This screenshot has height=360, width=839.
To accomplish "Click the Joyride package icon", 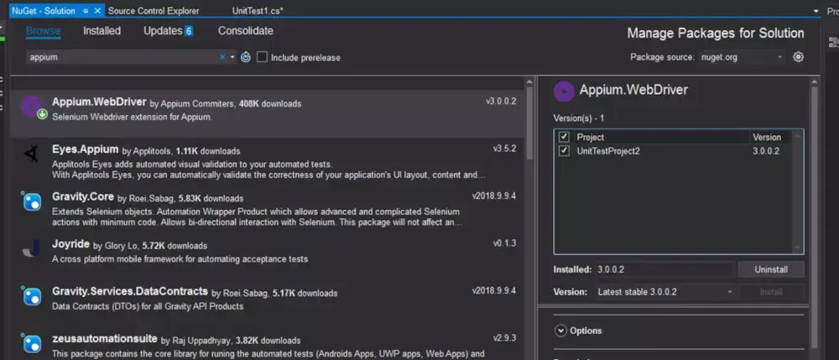I will tap(31, 249).
